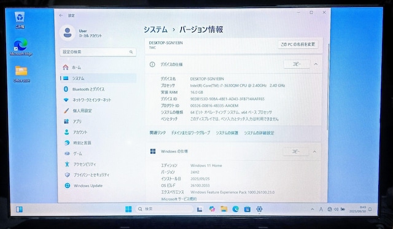Open 時刻と言語 settings page
Image resolution: width=393 pixels, height=229 pixels.
[x=98, y=143]
